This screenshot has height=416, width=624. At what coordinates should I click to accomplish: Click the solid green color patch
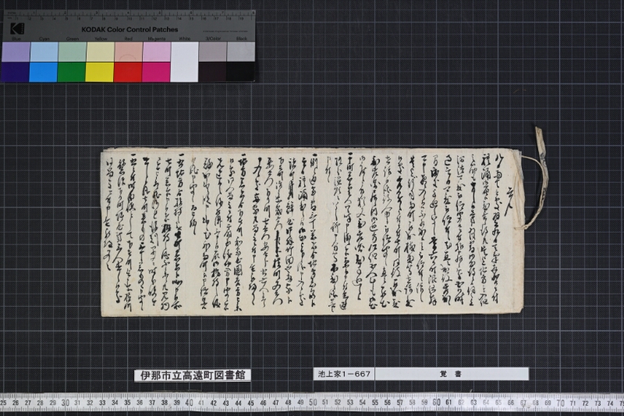pos(72,72)
